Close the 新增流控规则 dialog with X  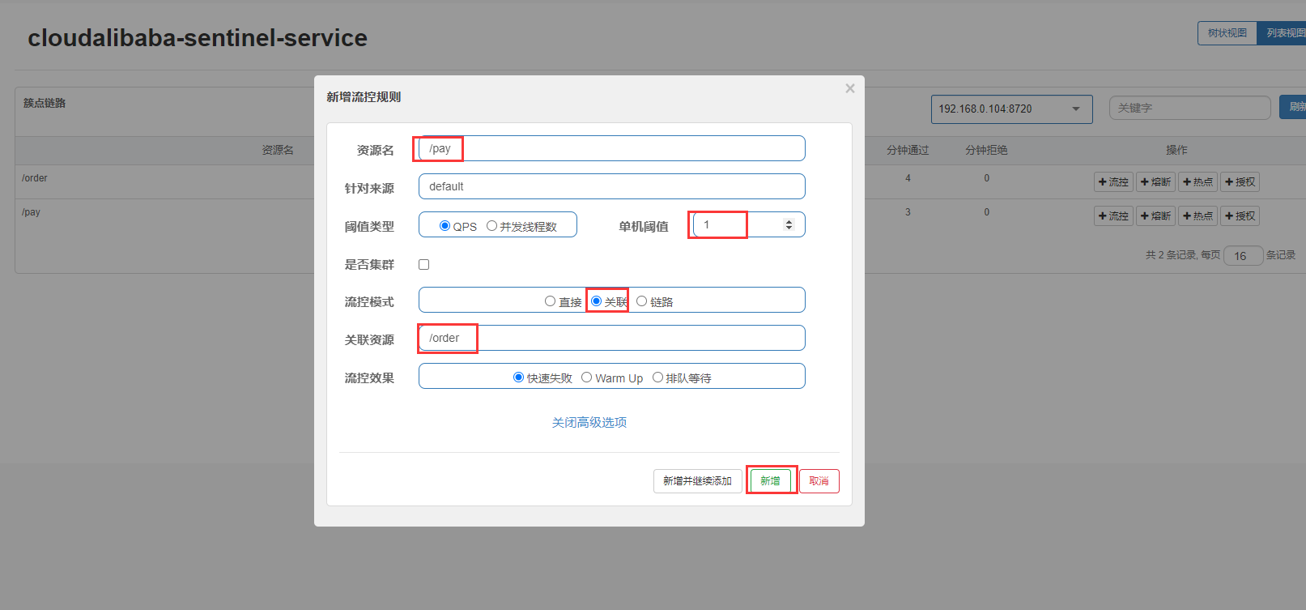coord(849,88)
